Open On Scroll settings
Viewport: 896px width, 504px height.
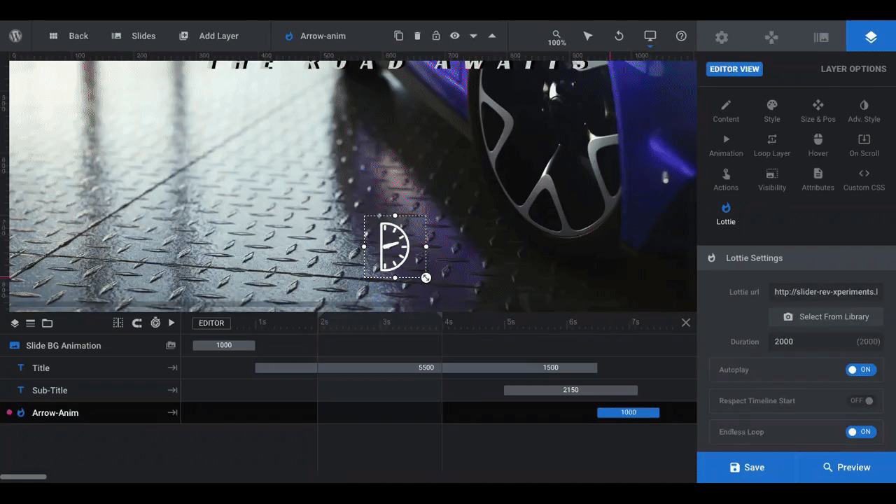point(864,146)
